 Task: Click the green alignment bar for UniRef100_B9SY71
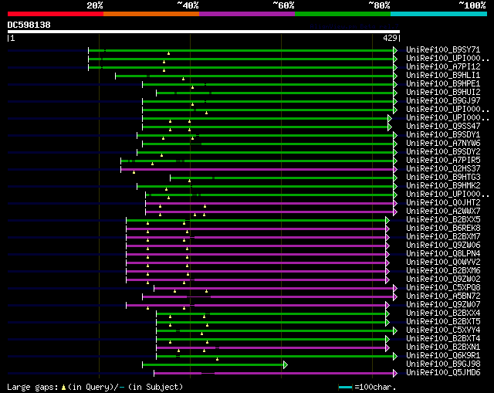241,50
